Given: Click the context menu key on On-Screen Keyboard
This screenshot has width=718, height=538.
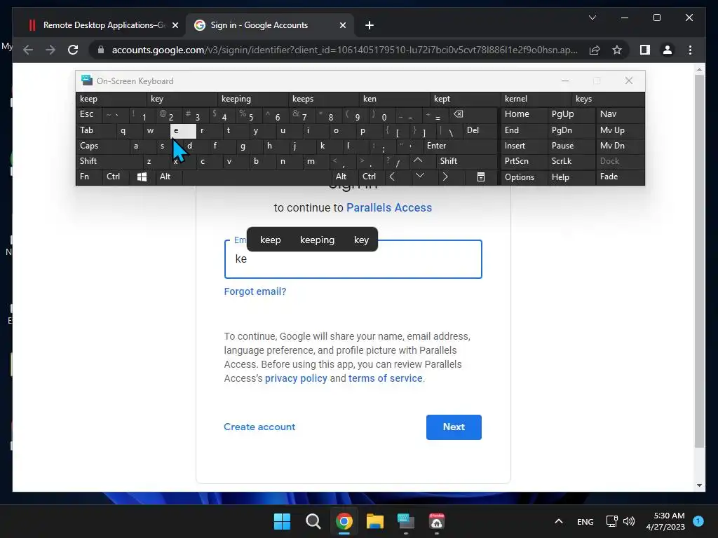Looking at the screenshot, I should (481, 177).
